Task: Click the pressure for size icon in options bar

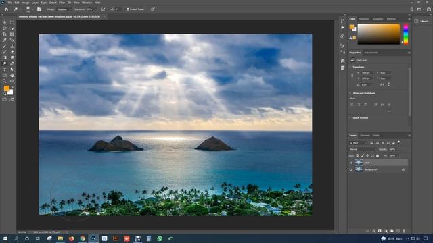Action: [x=153, y=9]
